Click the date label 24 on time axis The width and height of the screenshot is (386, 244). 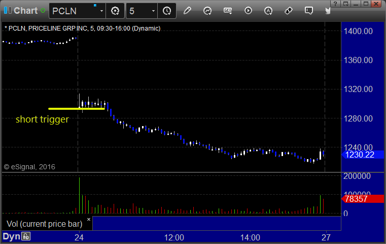[79, 237]
